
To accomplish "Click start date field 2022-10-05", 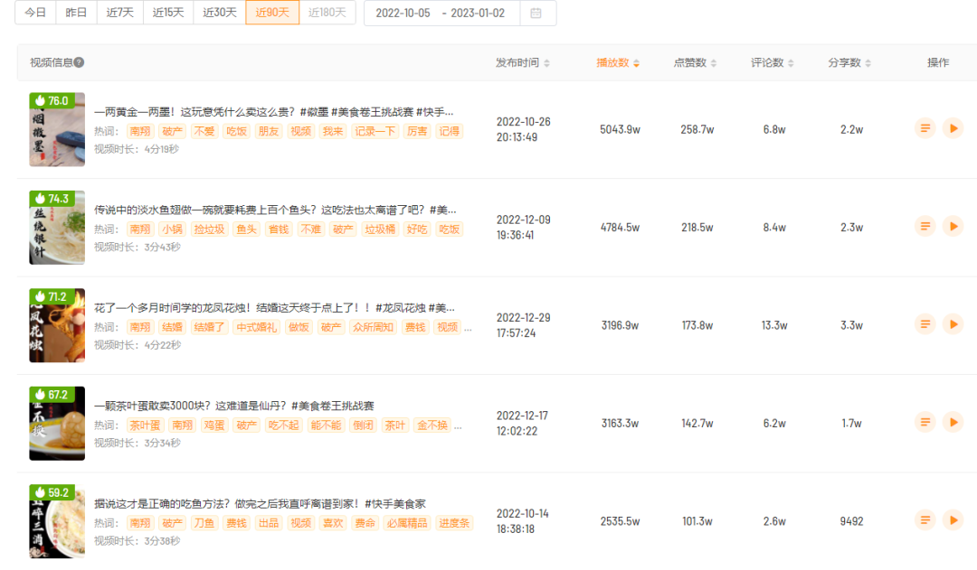I will (403, 13).
